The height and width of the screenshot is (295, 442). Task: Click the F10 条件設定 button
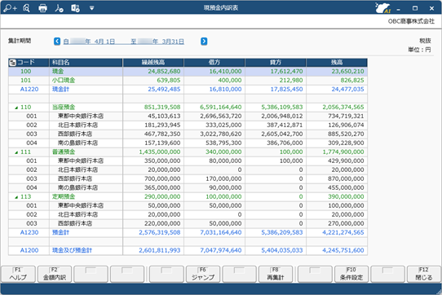(x=351, y=274)
